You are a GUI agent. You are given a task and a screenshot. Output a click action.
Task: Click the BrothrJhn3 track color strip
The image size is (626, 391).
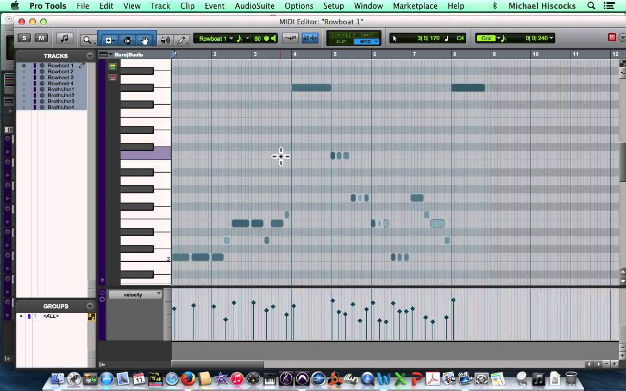tap(35, 102)
